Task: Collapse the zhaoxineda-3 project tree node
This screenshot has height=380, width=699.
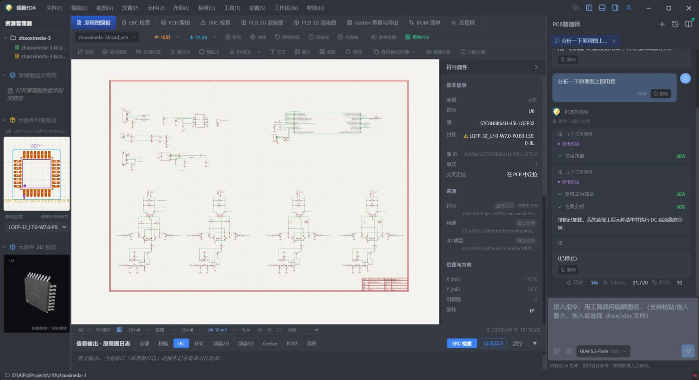Action: click(x=5, y=38)
